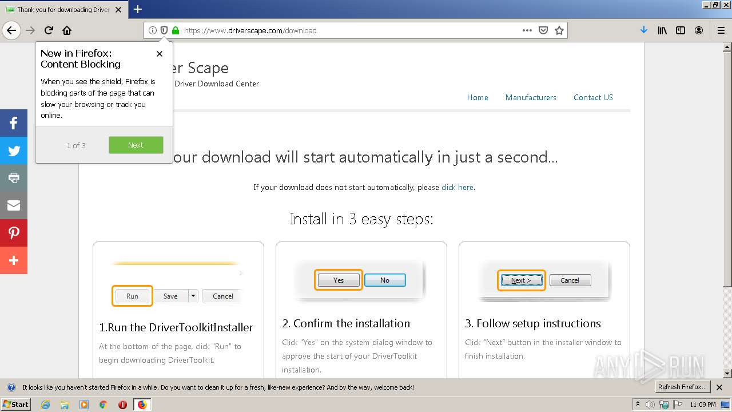Click the Refresh Firefox button
This screenshot has height=412, width=732.
[683, 387]
